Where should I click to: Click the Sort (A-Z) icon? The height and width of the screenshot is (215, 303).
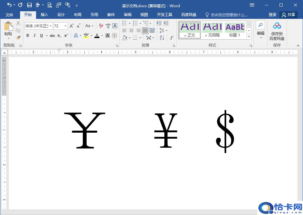pos(162,38)
